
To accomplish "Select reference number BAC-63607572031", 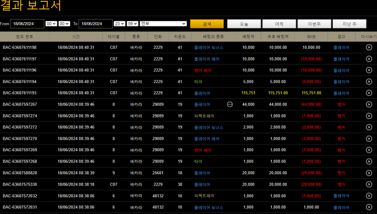I will pyautogui.click(x=20, y=207).
